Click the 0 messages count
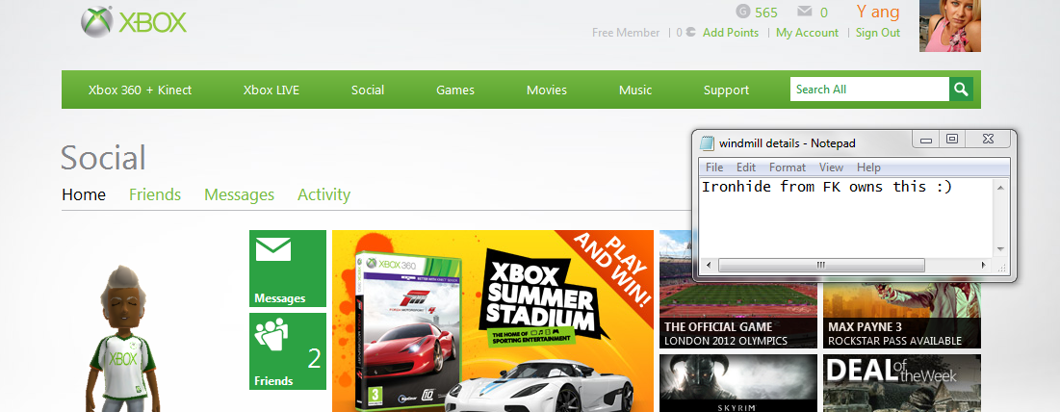1060x412 pixels. coord(823,13)
